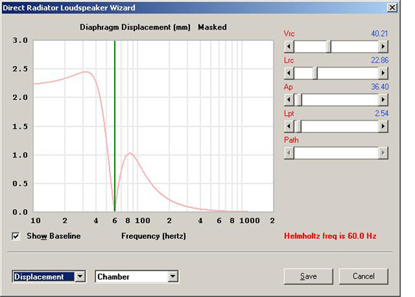
Task: Click the Ap slider right arrow
Action: [383, 100]
